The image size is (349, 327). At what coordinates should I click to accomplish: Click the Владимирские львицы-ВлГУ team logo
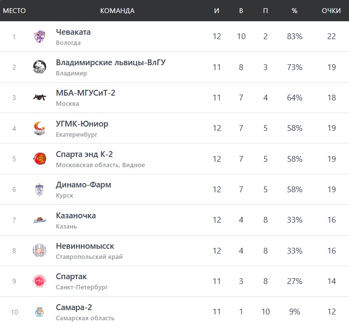point(40,67)
